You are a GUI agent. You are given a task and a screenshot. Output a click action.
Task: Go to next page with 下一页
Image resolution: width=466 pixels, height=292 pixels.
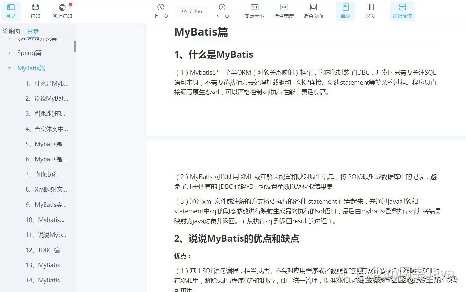[222, 11]
